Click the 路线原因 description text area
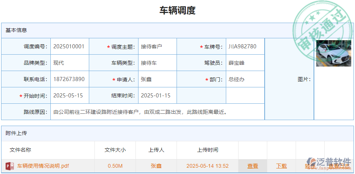Image resolution: width=355 pixels, height=174 pixels. (157, 112)
